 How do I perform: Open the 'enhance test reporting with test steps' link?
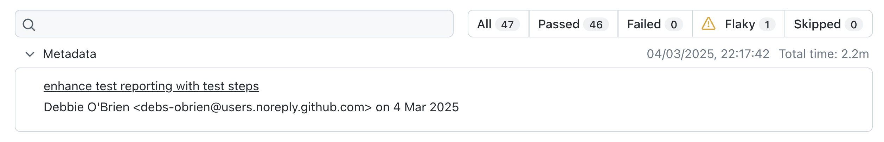[151, 86]
